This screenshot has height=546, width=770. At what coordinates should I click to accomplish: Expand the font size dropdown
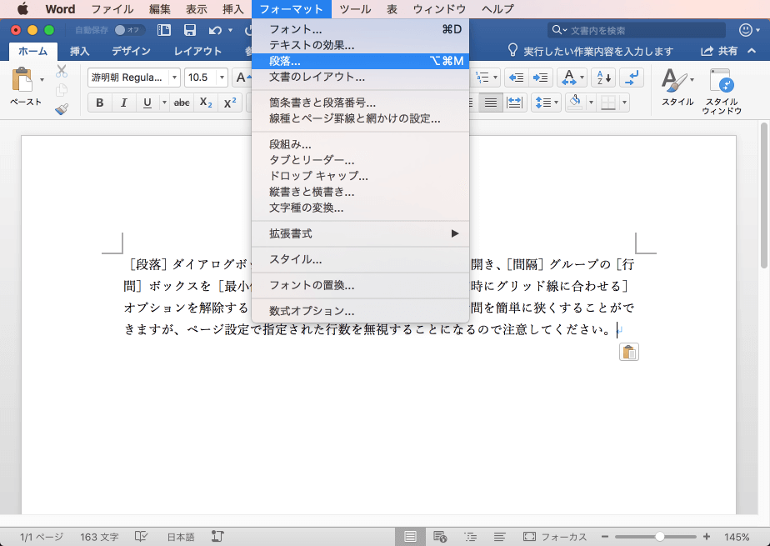click(x=222, y=78)
